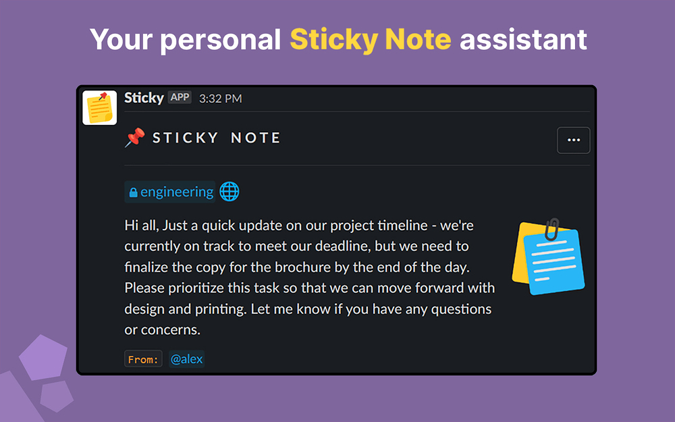Viewport: 675px width, 422px height.
Task: Click the yellow Sticky Note headline text
Action: tap(371, 40)
